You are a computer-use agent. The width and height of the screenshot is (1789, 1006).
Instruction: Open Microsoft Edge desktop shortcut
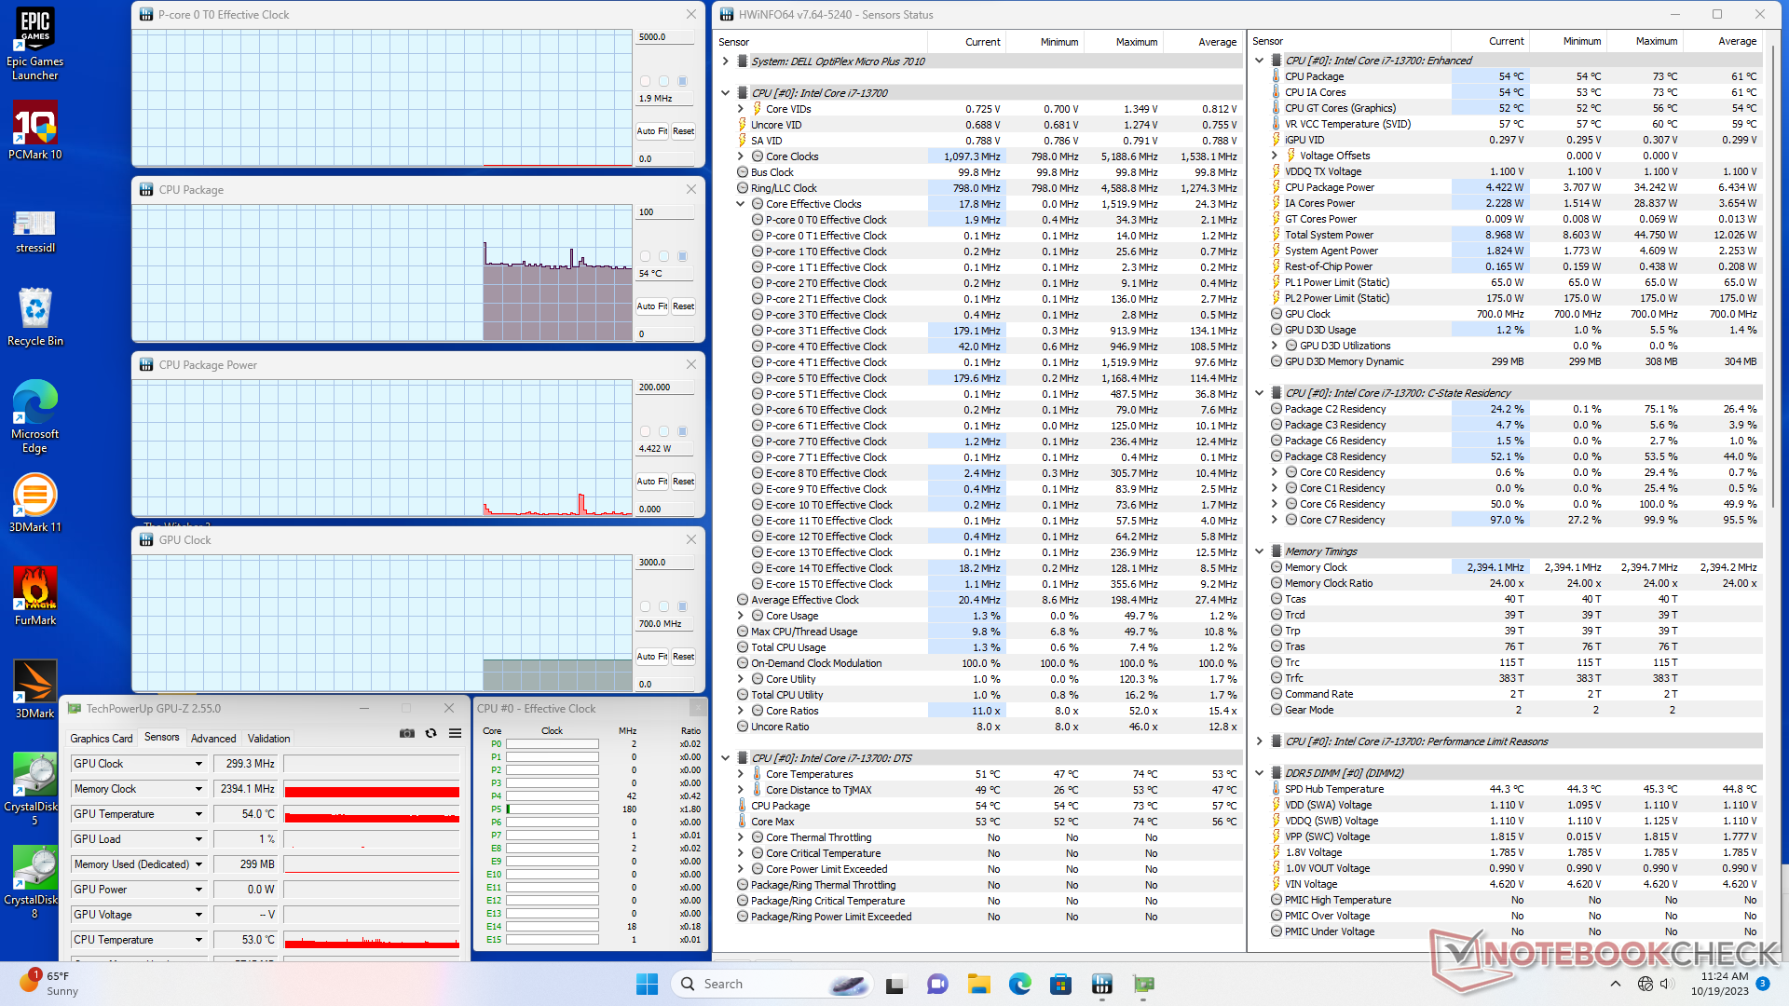point(34,416)
